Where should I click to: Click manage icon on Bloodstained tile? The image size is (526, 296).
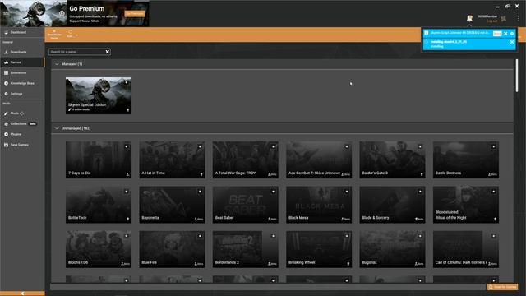click(495, 219)
